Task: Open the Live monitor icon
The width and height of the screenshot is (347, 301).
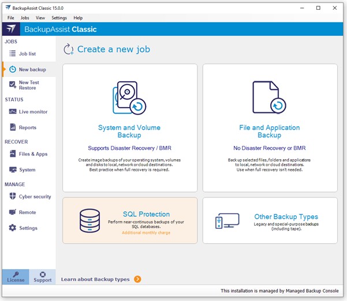Action: [13, 112]
